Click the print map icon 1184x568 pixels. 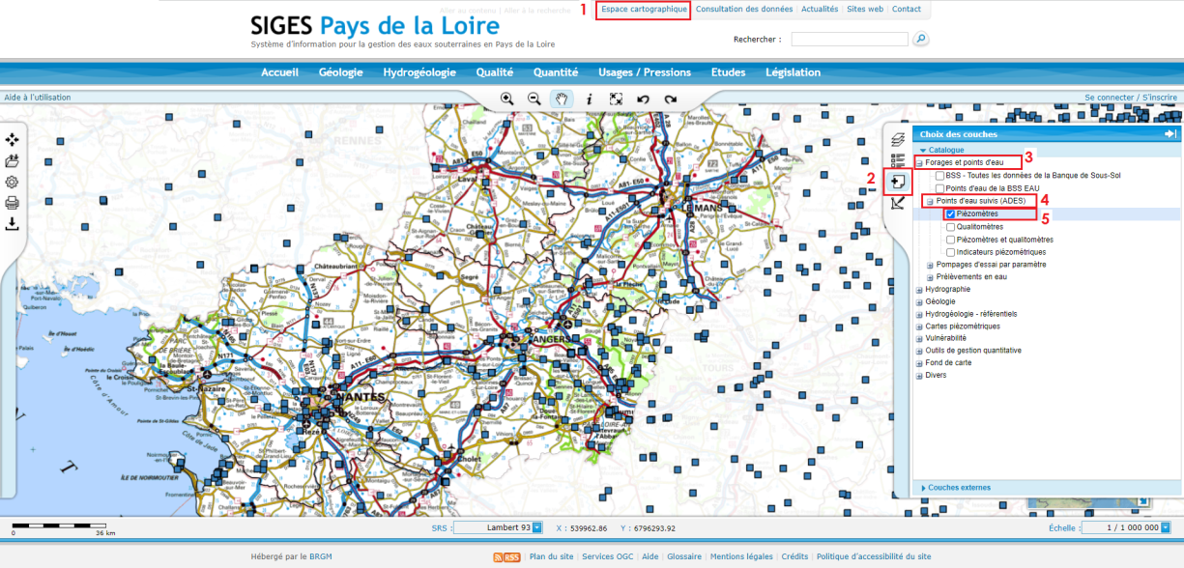coord(13,203)
